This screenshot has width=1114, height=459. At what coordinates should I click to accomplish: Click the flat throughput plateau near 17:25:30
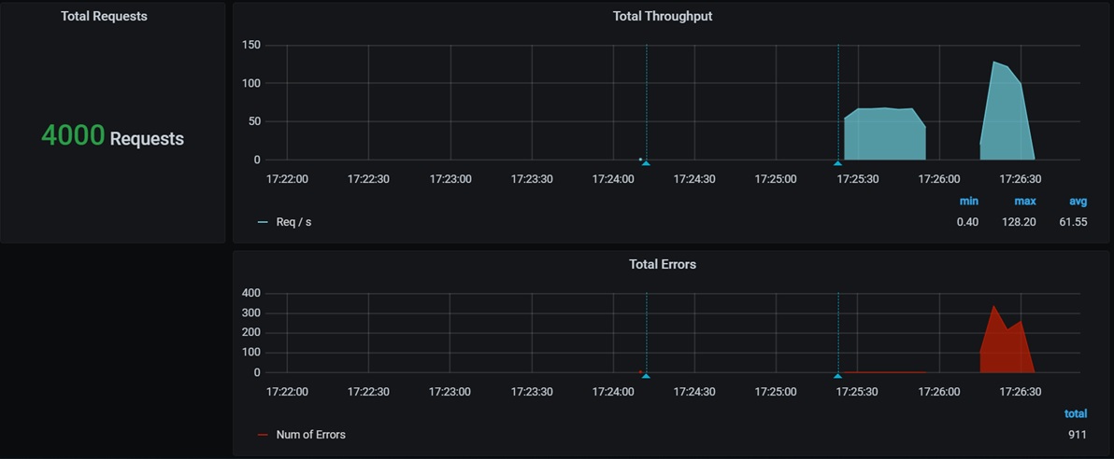click(x=884, y=135)
